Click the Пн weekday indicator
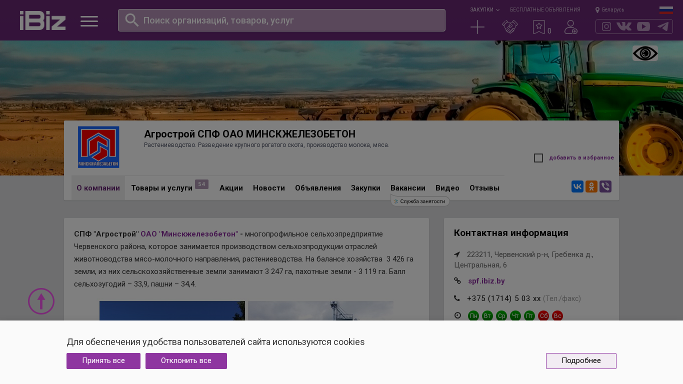 [473, 316]
